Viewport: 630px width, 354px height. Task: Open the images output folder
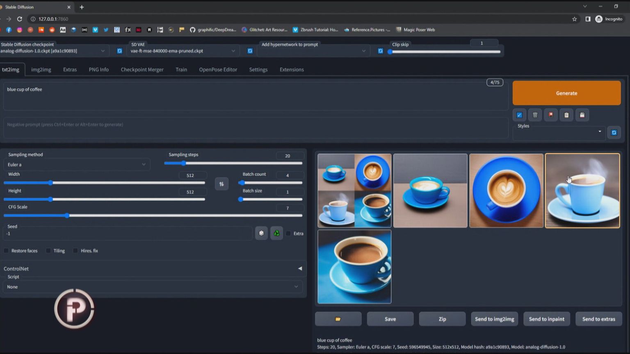338,319
